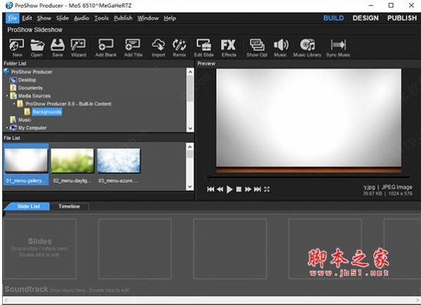The height and width of the screenshot is (305, 421).
Task: Click the Add Blank slide icon
Action: [106, 46]
